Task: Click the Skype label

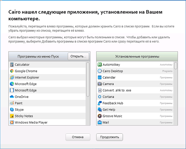Action: (x=19, y=110)
